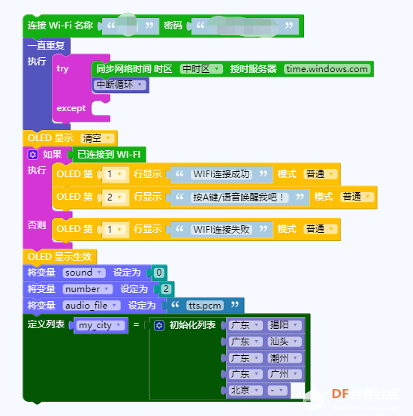
Task: Click the Wi-Fi 密码 text field
Action: pyautogui.click(x=245, y=26)
